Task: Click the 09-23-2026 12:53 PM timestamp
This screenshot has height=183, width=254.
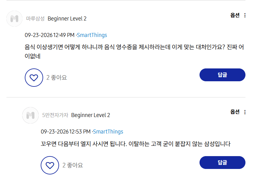Action: click(65, 132)
